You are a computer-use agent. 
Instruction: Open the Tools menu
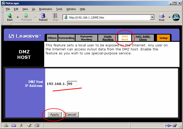(59, 9)
